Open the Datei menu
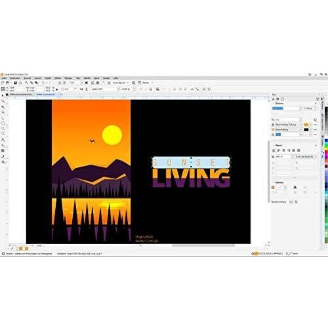 point(4,78)
